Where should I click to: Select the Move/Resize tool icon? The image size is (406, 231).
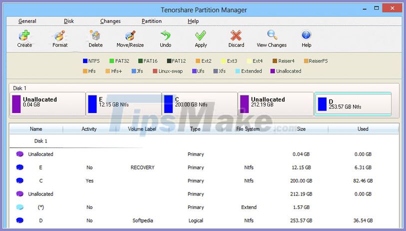click(130, 35)
